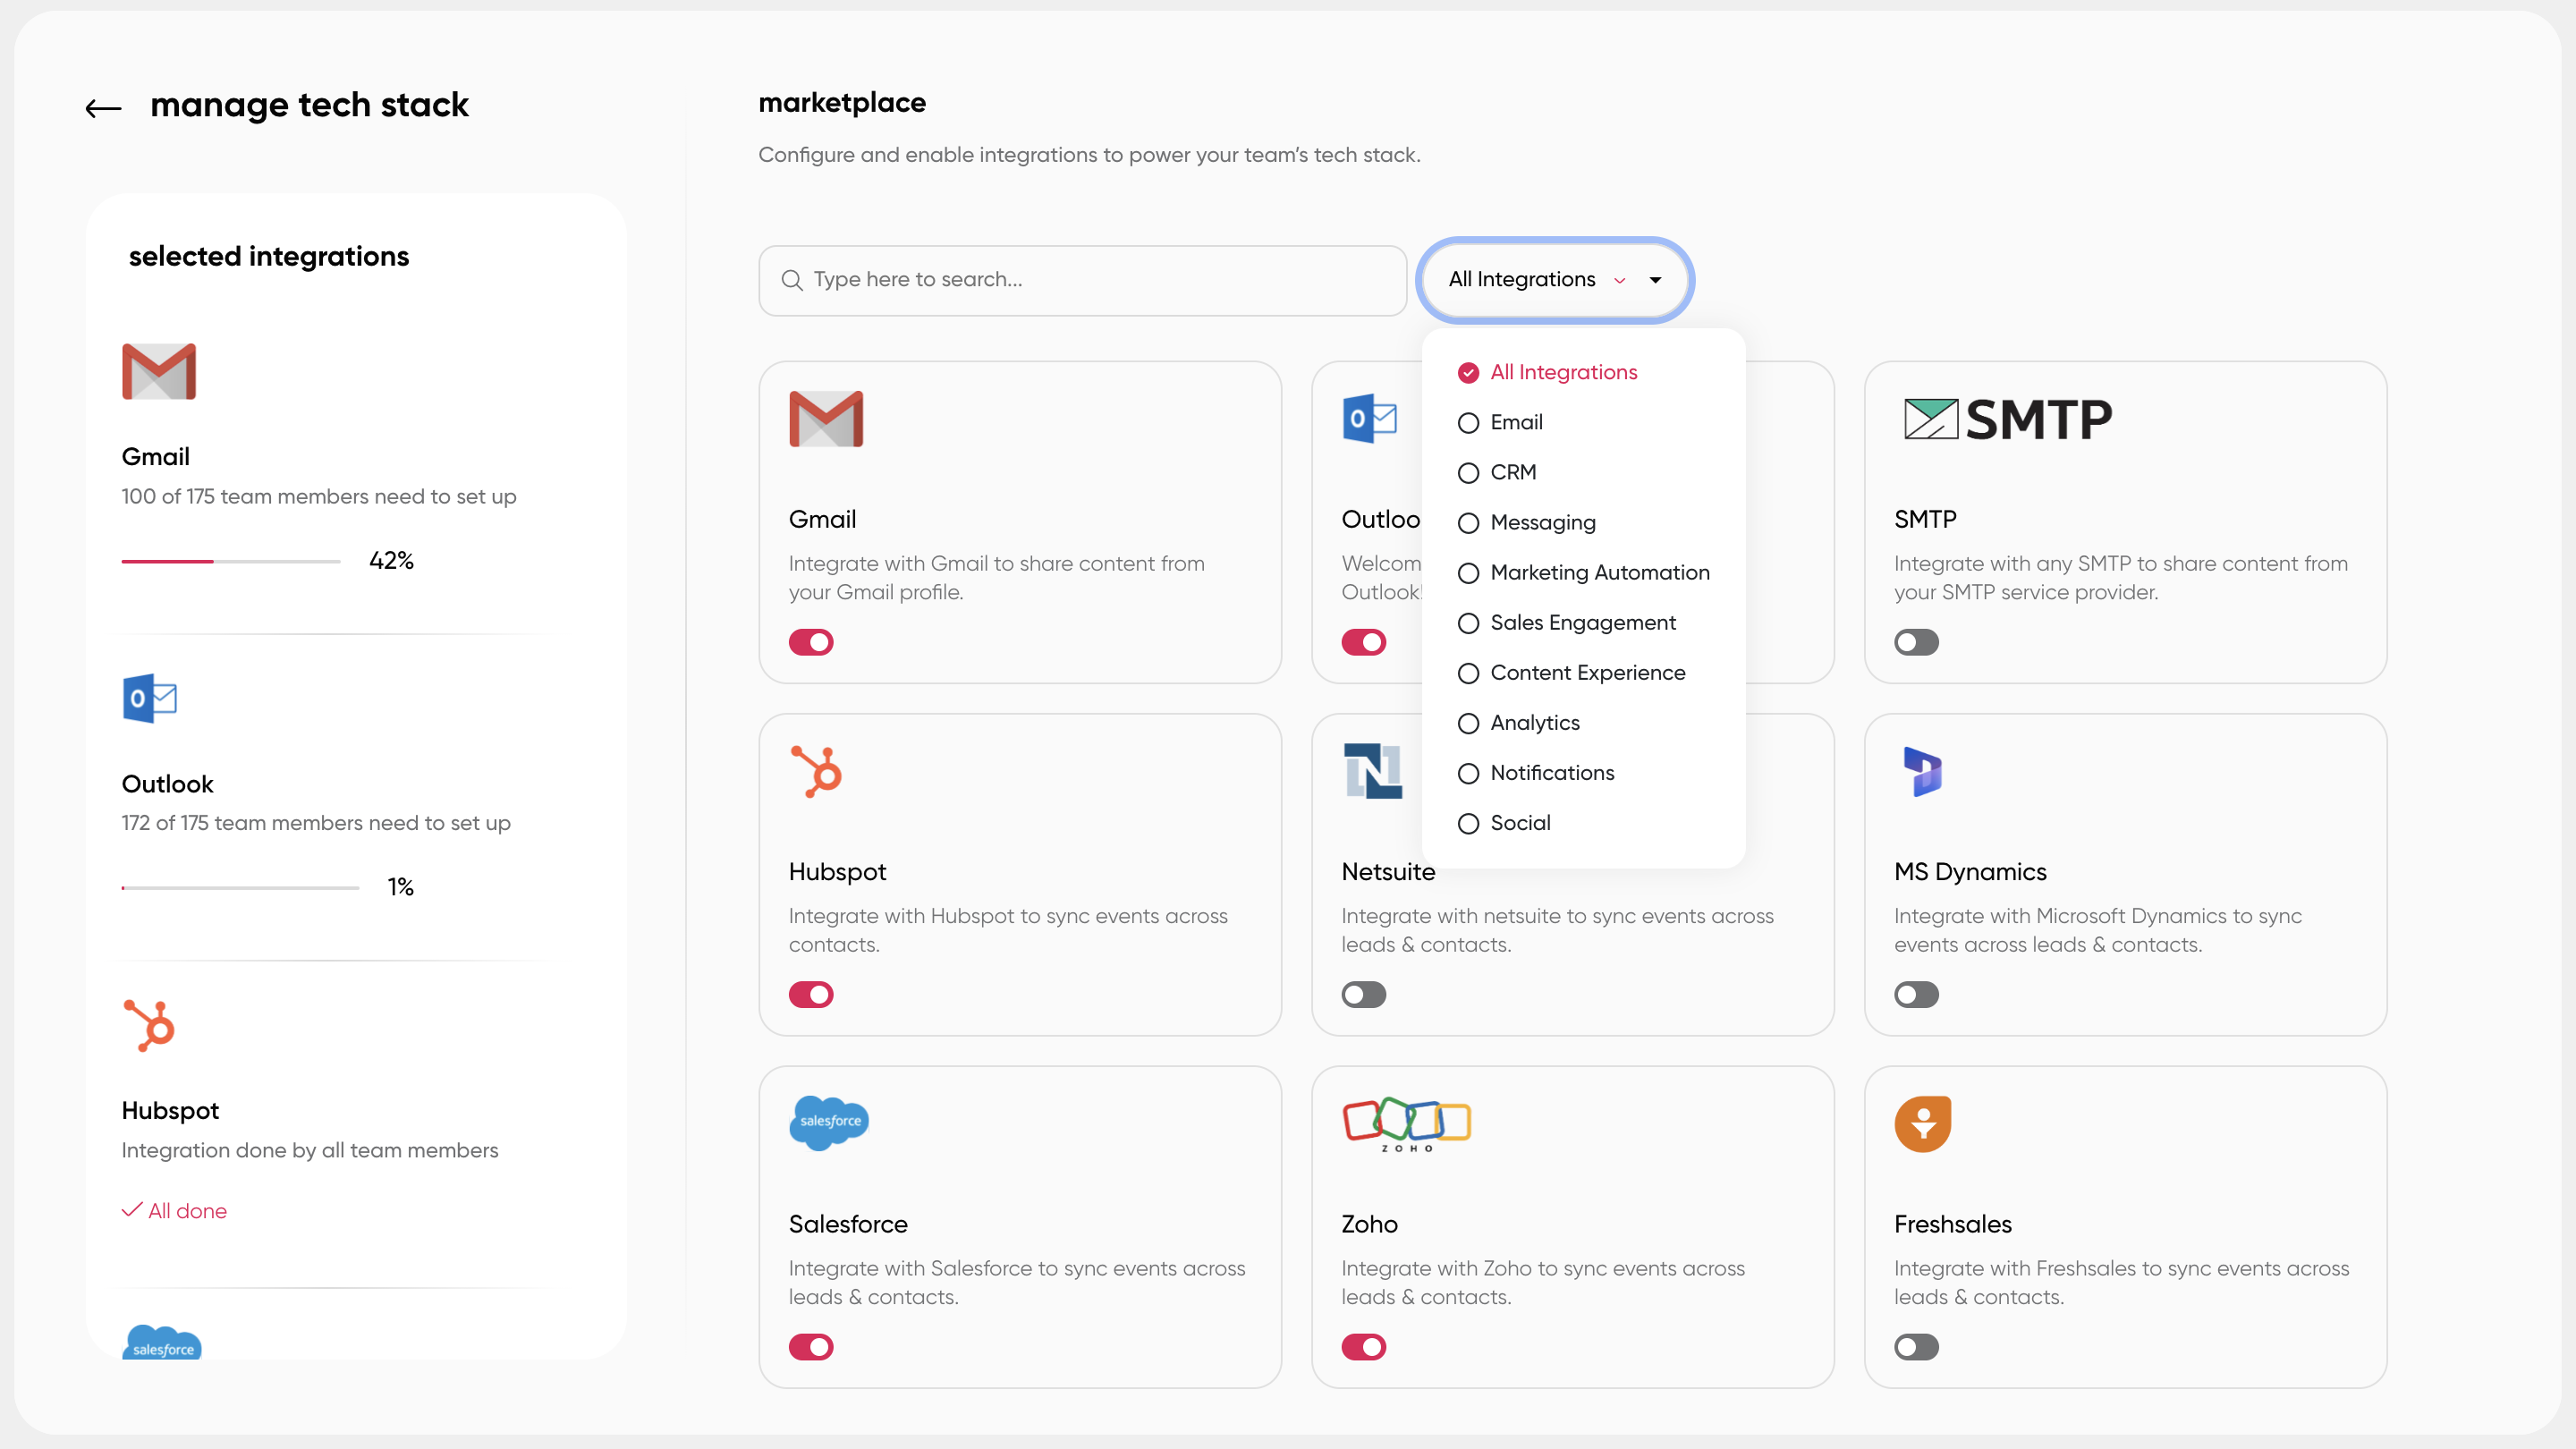Click the Type here to search field

1083,280
